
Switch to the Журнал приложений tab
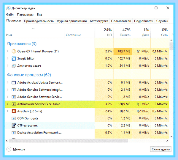(71, 21)
